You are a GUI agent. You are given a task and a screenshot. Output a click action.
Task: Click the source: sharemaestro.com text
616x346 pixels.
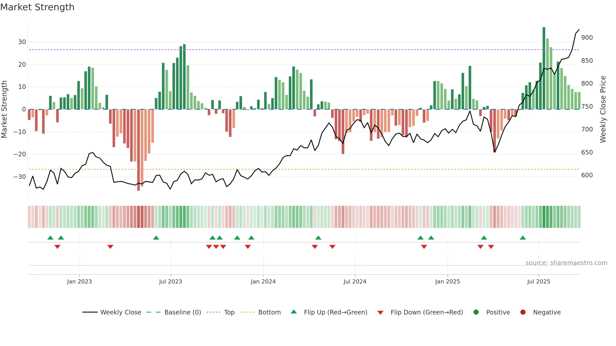pyautogui.click(x=566, y=263)
